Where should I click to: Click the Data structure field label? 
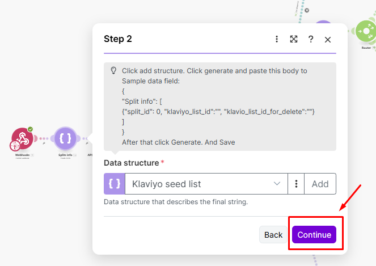point(131,163)
